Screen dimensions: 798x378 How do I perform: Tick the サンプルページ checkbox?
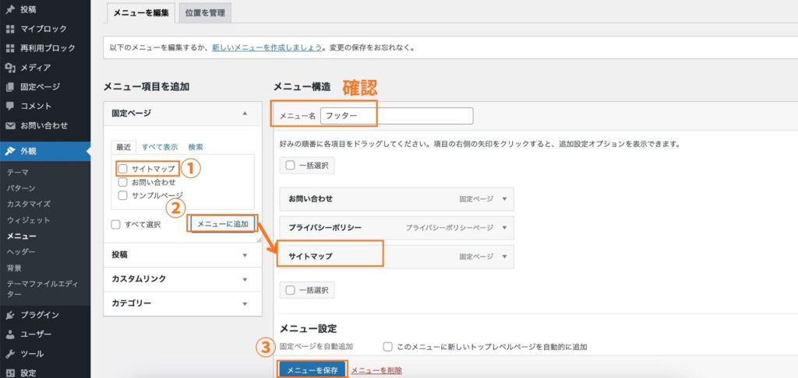tap(123, 195)
